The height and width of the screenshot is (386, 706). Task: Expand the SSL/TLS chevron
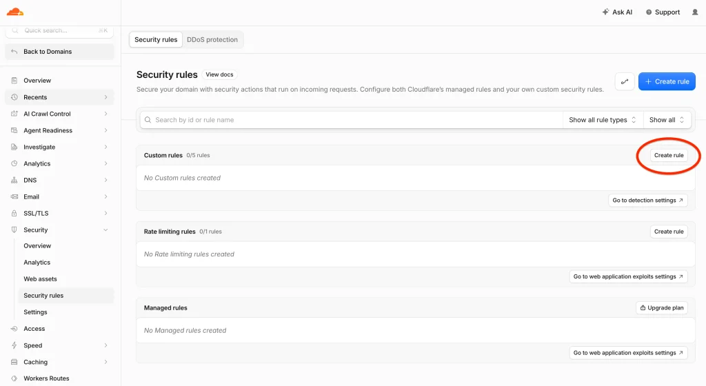(x=105, y=213)
